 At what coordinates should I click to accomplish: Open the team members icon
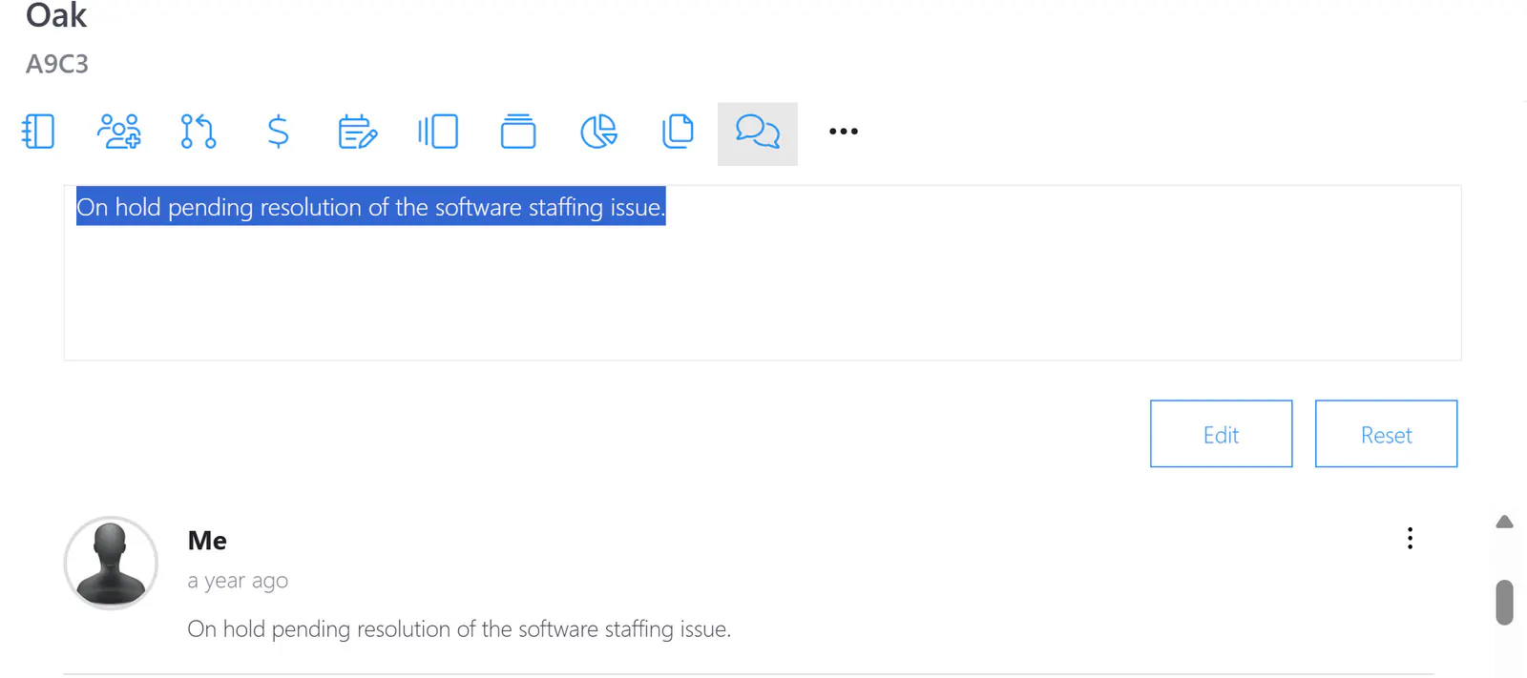[x=119, y=132]
